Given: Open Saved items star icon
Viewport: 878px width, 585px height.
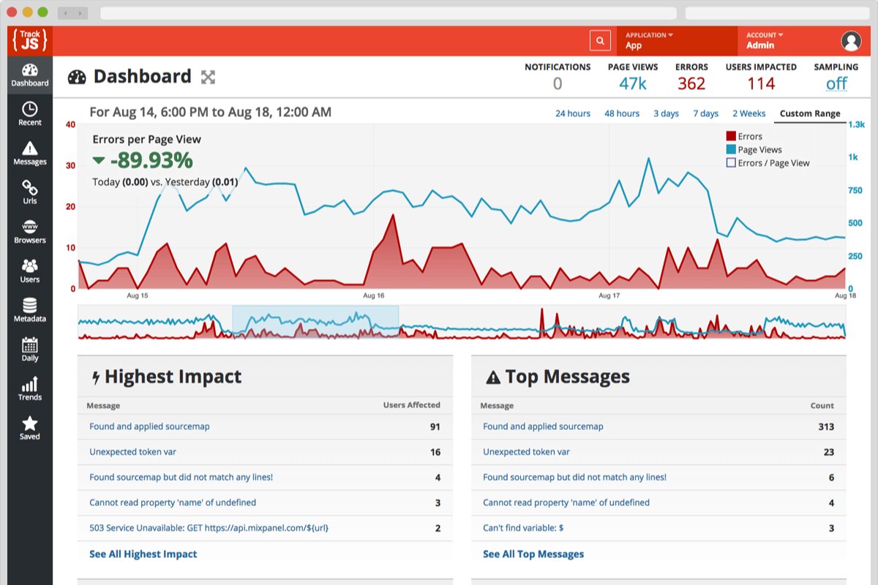Looking at the screenshot, I should [30, 423].
